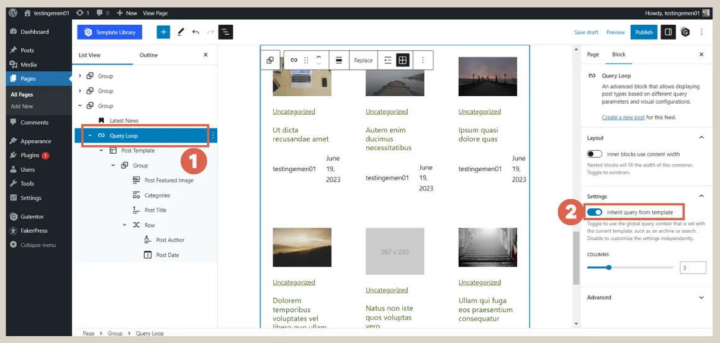Collapse the Row tree item
Viewport: 720px width, 343px height.
tap(124, 225)
